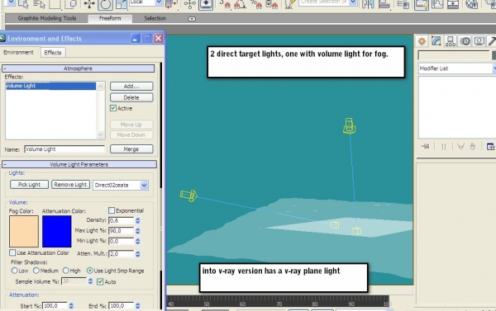The width and height of the screenshot is (496, 311).
Task: Switch to the Modify panel icon
Action: click(436, 41)
